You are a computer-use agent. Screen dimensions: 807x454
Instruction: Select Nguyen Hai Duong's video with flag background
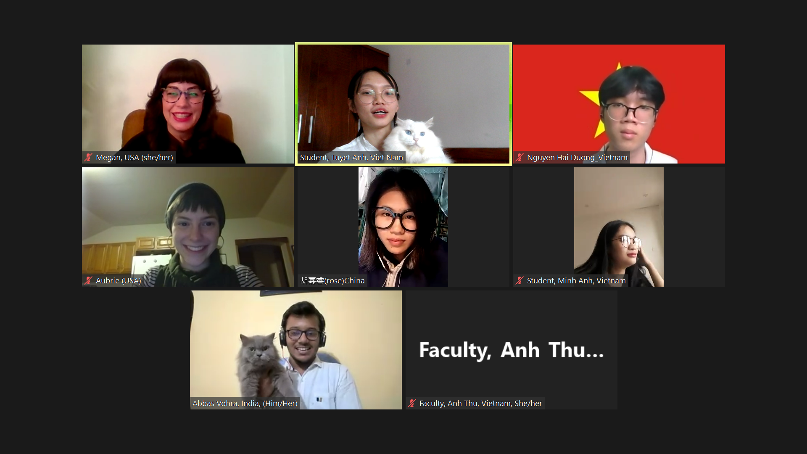point(619,104)
